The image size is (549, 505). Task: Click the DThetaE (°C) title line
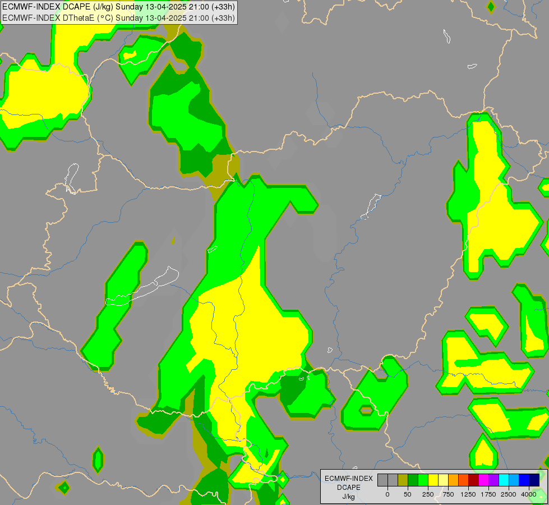coord(118,18)
